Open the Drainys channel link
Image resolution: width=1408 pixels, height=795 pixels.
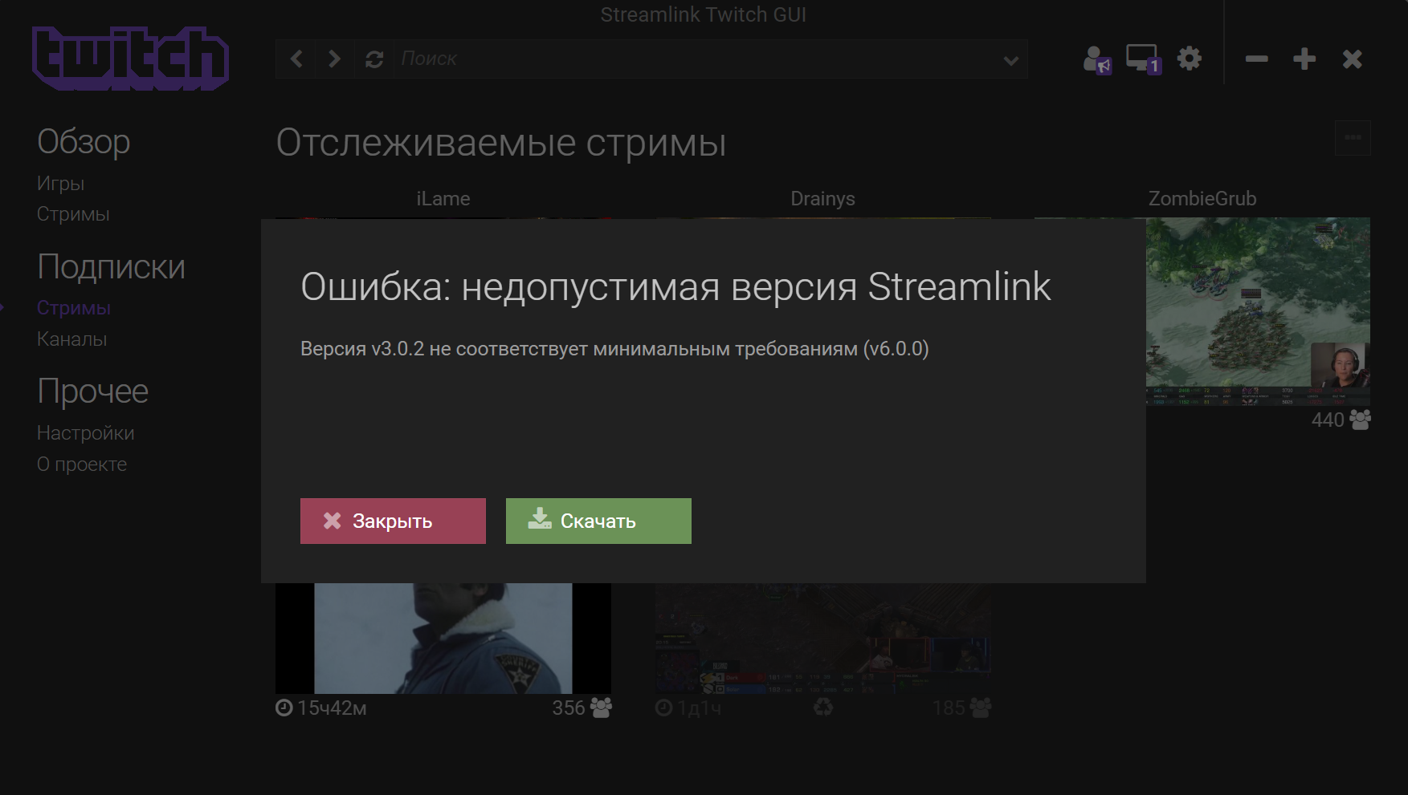tap(822, 199)
